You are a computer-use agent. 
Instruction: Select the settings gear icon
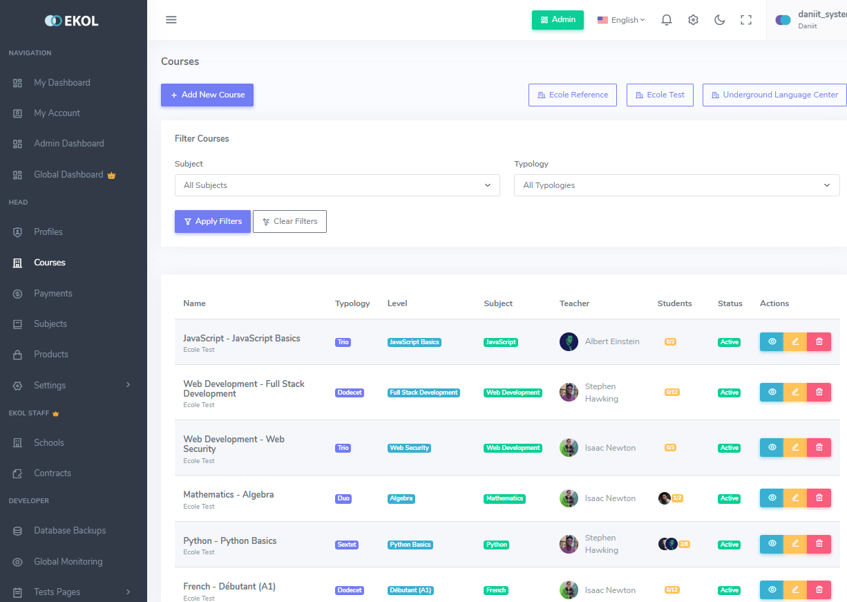tap(693, 19)
